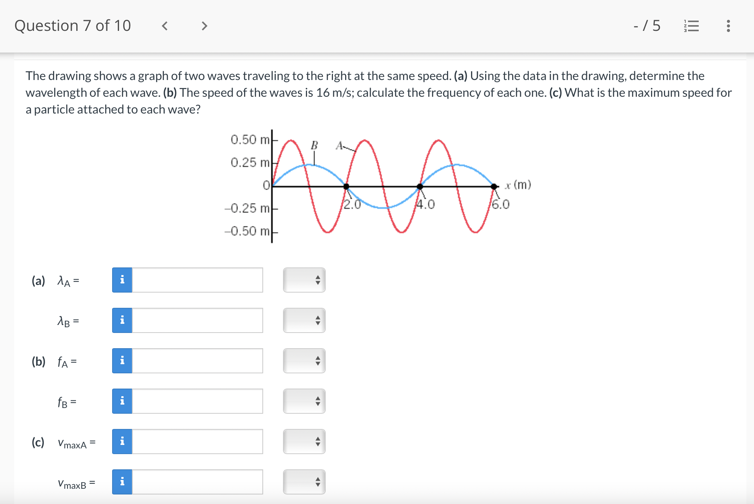
Task: Go to the previous question arrow
Action: [x=165, y=26]
